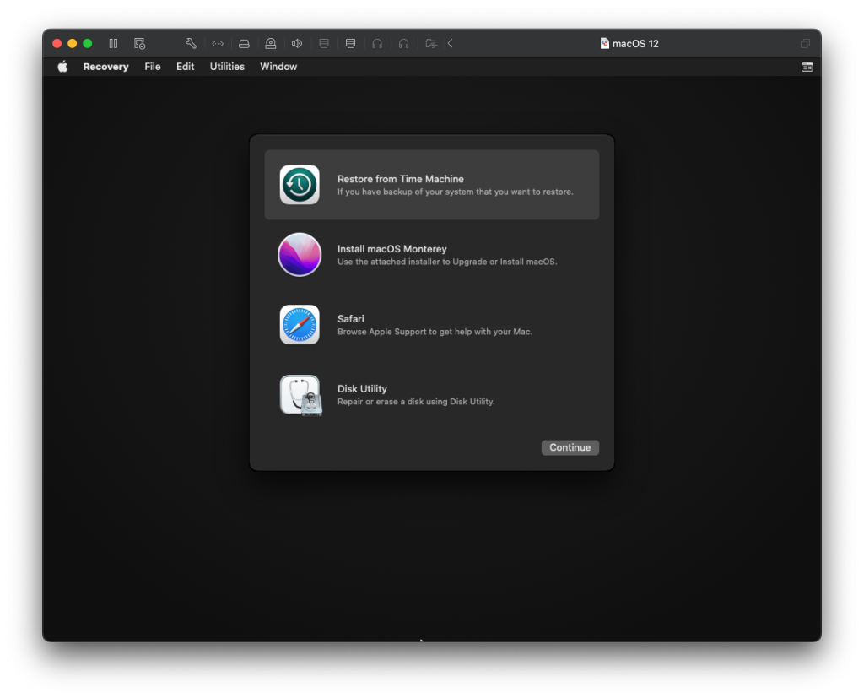
Task: Click the macOS 12 document icon in the title
Action: [604, 44]
